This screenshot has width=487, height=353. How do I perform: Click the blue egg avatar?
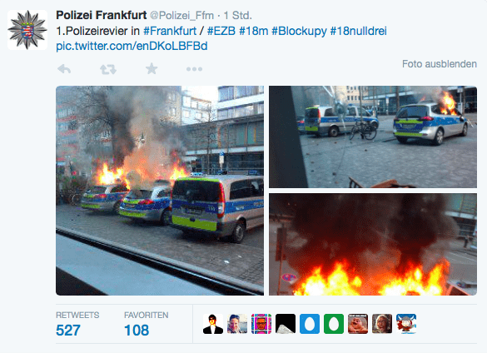(x=310, y=324)
